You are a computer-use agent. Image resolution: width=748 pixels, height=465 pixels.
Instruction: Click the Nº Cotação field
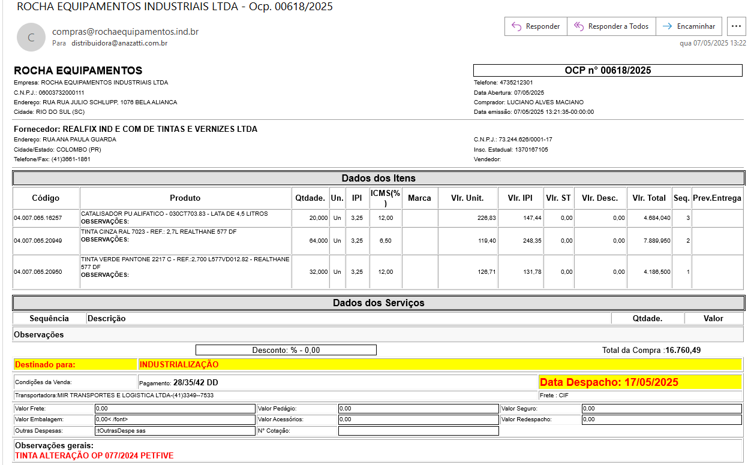(x=418, y=431)
